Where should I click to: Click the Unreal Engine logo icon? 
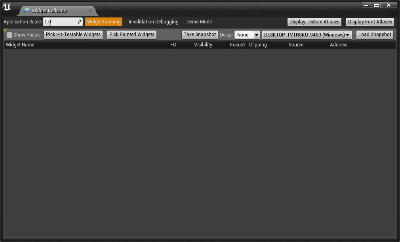coord(7,7)
